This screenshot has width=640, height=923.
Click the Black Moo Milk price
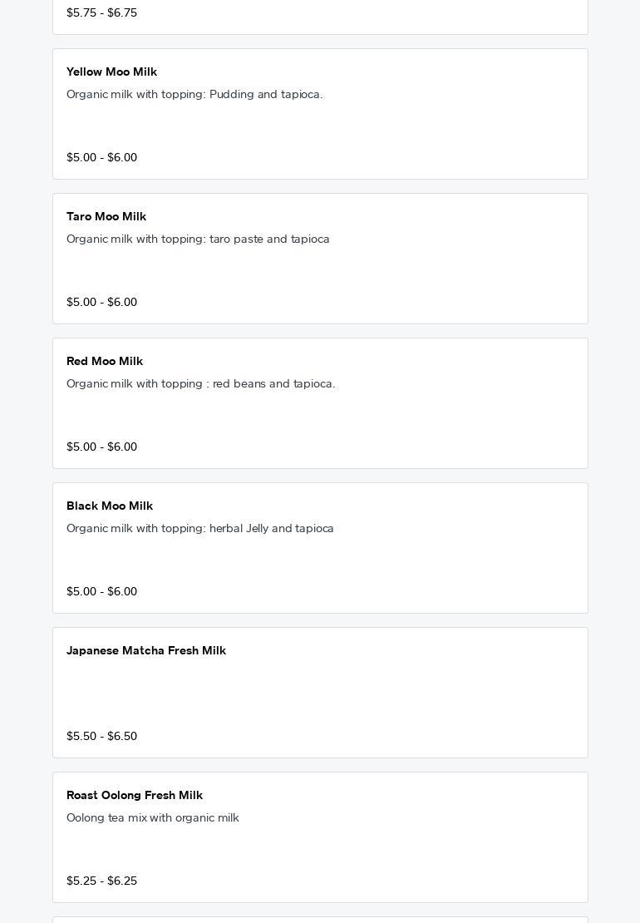[x=101, y=592]
